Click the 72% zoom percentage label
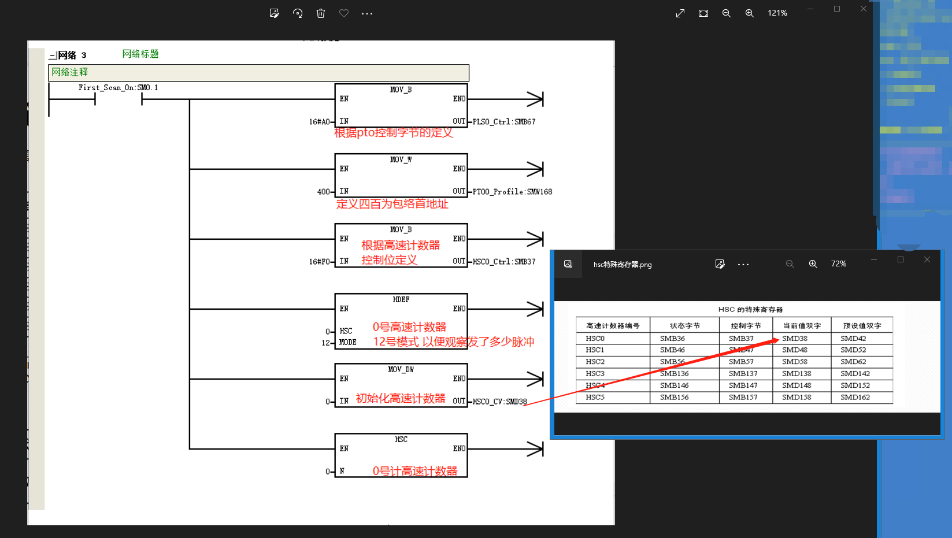 tap(839, 264)
